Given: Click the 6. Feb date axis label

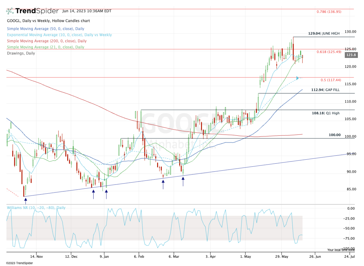Looking at the screenshot, I should pyautogui.click(x=139, y=256).
